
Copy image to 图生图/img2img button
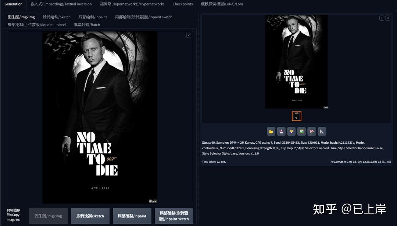pos(49,216)
